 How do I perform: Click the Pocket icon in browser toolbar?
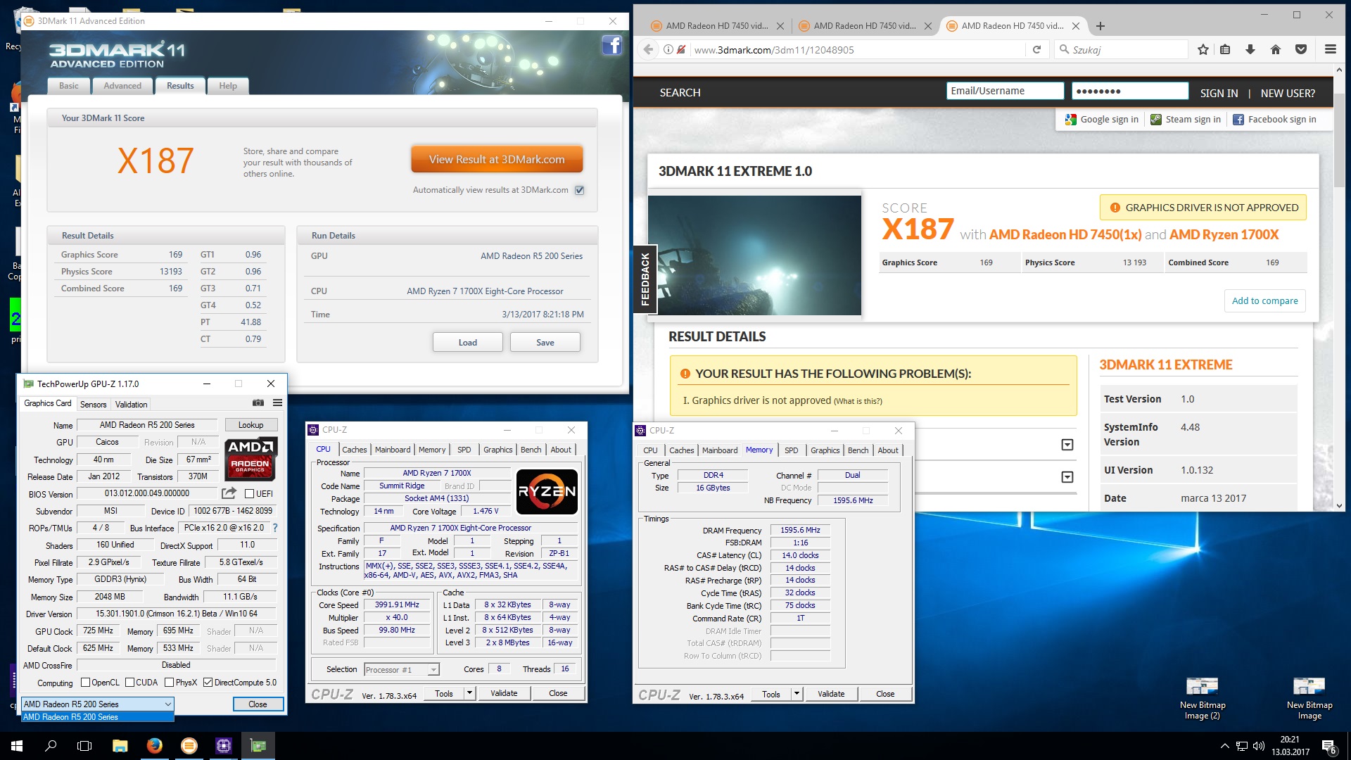[x=1301, y=49]
